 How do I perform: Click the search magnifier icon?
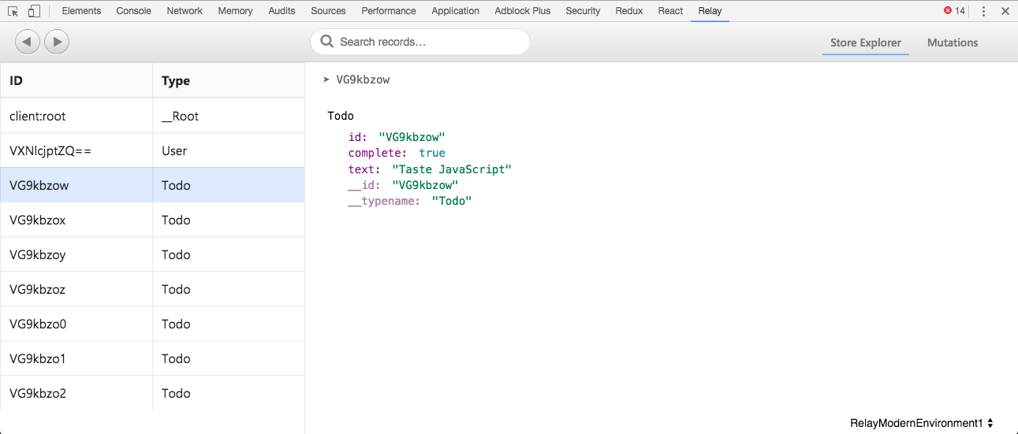tap(327, 42)
